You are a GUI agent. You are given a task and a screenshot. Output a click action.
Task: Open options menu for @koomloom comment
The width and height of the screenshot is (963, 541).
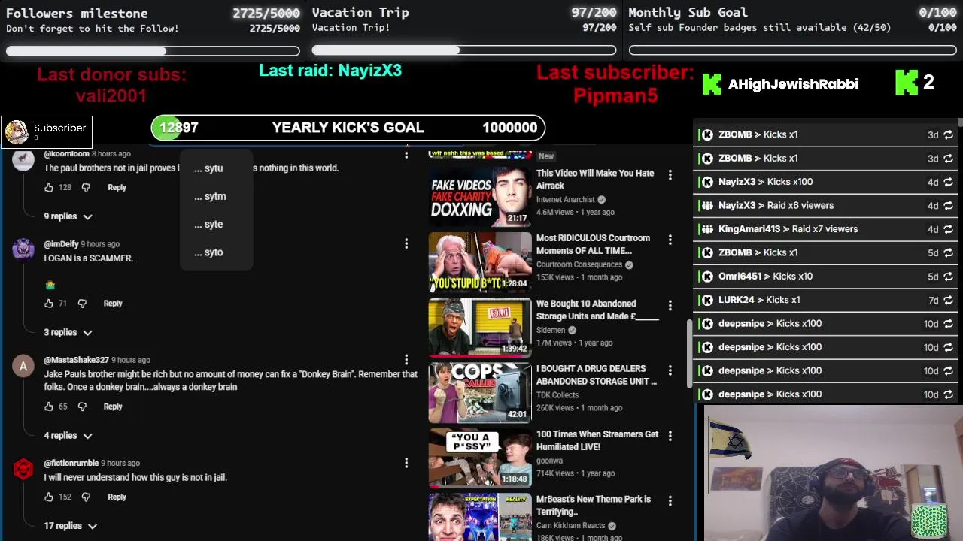click(x=406, y=155)
